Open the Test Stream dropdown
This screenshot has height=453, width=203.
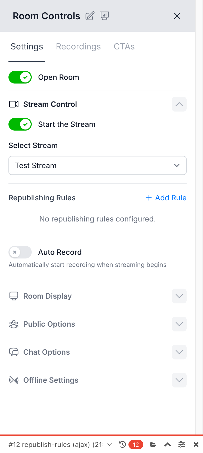click(x=97, y=165)
